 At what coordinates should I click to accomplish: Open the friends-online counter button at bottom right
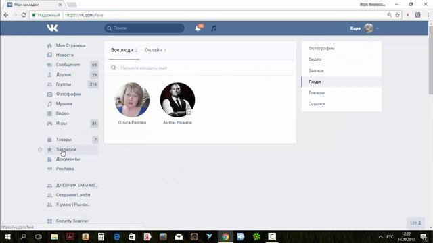[415, 223]
